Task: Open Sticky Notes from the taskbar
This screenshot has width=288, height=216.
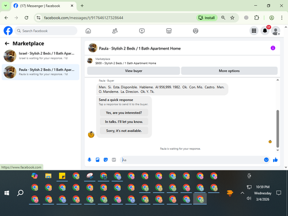Action: [x=62, y=176]
